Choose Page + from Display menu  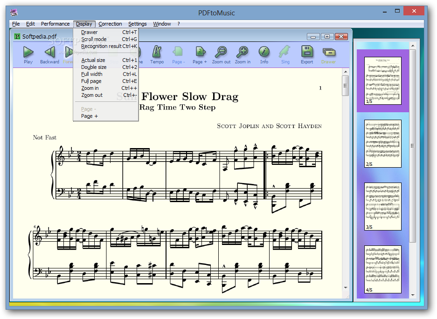[106, 116]
